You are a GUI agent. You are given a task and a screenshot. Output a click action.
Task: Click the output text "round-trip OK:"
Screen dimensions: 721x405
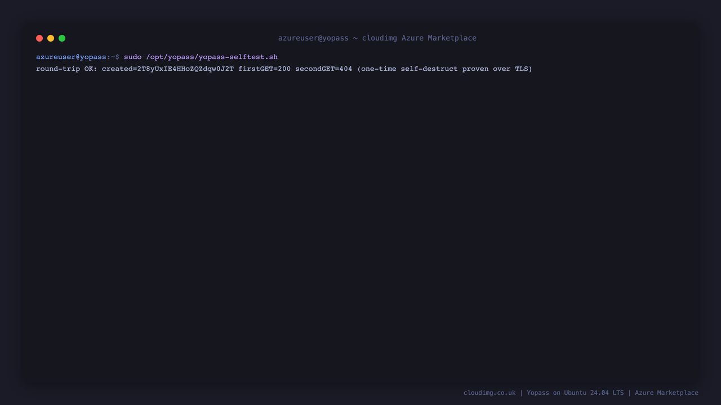(66, 69)
